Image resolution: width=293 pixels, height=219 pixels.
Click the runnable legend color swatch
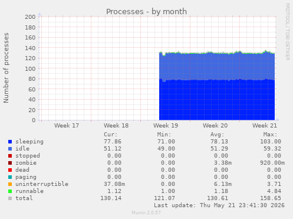pos(10,191)
